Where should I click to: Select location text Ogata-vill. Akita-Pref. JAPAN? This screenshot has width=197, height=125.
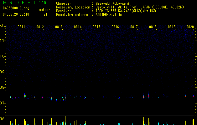[123, 7]
